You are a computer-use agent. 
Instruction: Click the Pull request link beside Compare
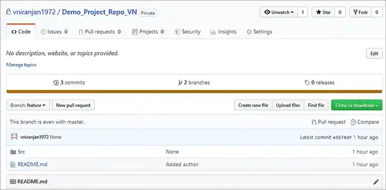(329, 122)
